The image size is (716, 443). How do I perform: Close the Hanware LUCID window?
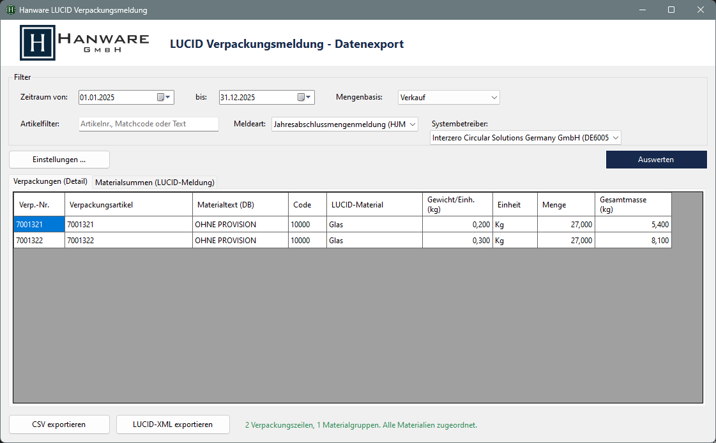(x=701, y=10)
